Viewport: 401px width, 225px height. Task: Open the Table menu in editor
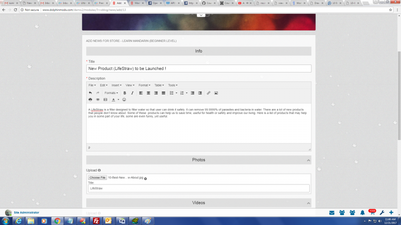click(x=159, y=85)
